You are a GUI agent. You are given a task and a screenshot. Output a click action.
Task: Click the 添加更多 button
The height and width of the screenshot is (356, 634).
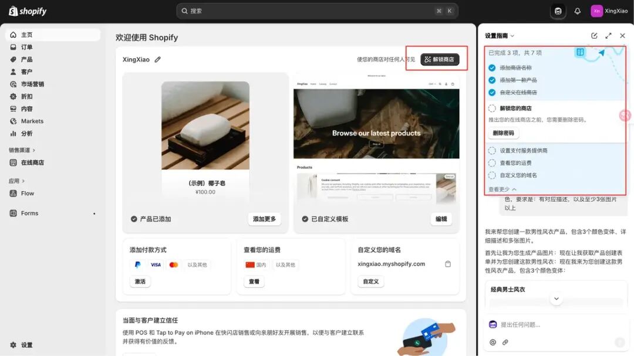[x=264, y=219]
